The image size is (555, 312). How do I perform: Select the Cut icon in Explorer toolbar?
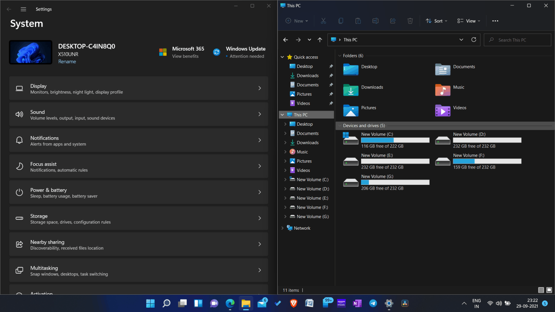coord(323,21)
